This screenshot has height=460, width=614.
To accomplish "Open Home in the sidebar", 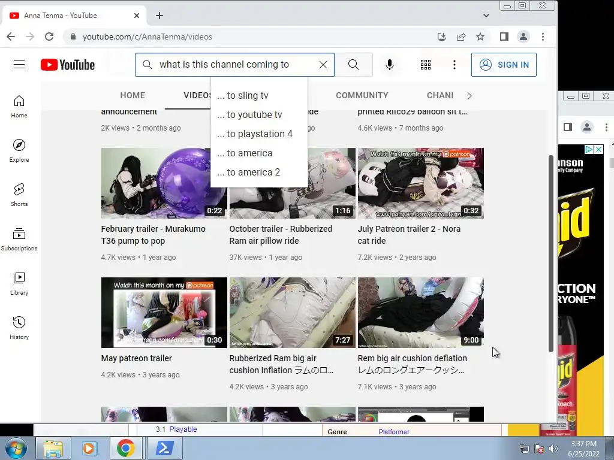I will [x=19, y=107].
